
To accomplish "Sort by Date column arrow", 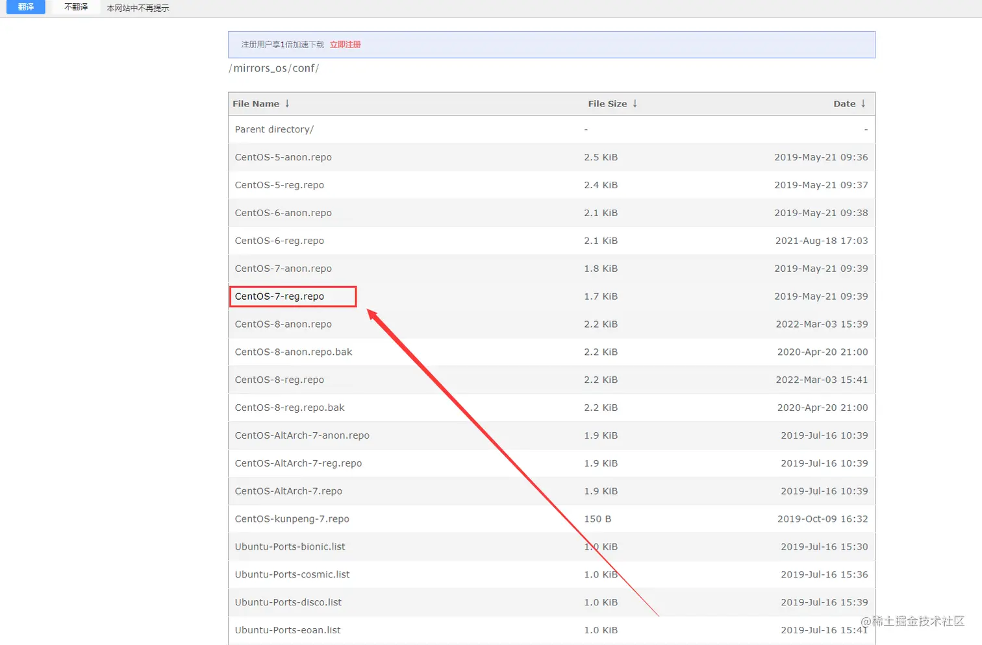I will pos(863,104).
